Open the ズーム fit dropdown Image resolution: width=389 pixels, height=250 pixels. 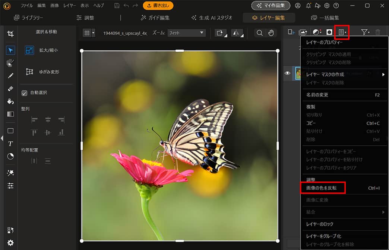[186, 33]
